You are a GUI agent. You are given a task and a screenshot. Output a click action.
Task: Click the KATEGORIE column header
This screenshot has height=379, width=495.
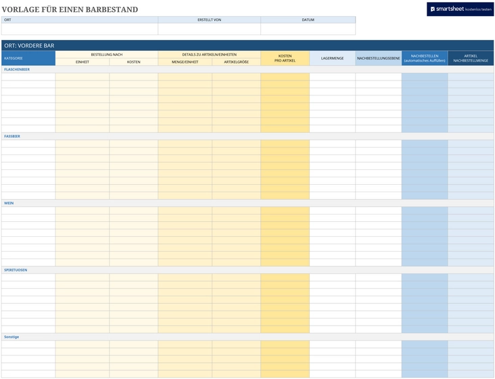coord(28,58)
